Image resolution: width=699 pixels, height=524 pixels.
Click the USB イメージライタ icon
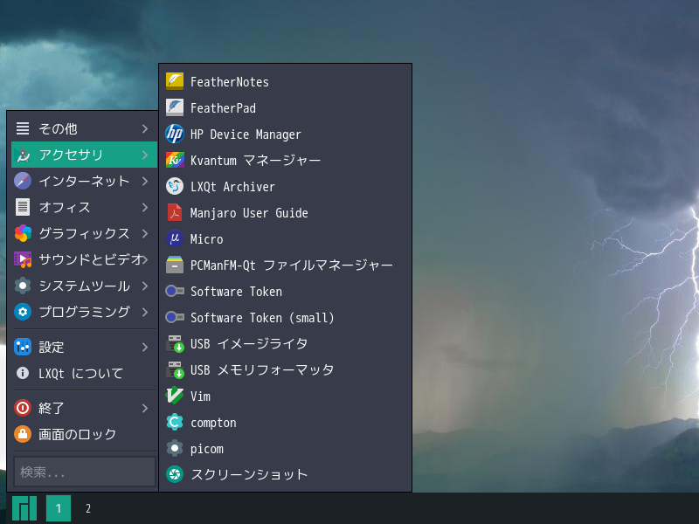[174, 343]
